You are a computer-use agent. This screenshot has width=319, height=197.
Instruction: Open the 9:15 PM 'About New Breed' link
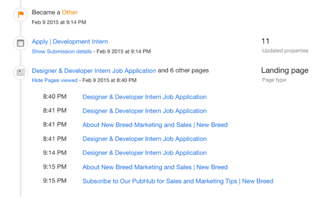(x=155, y=167)
